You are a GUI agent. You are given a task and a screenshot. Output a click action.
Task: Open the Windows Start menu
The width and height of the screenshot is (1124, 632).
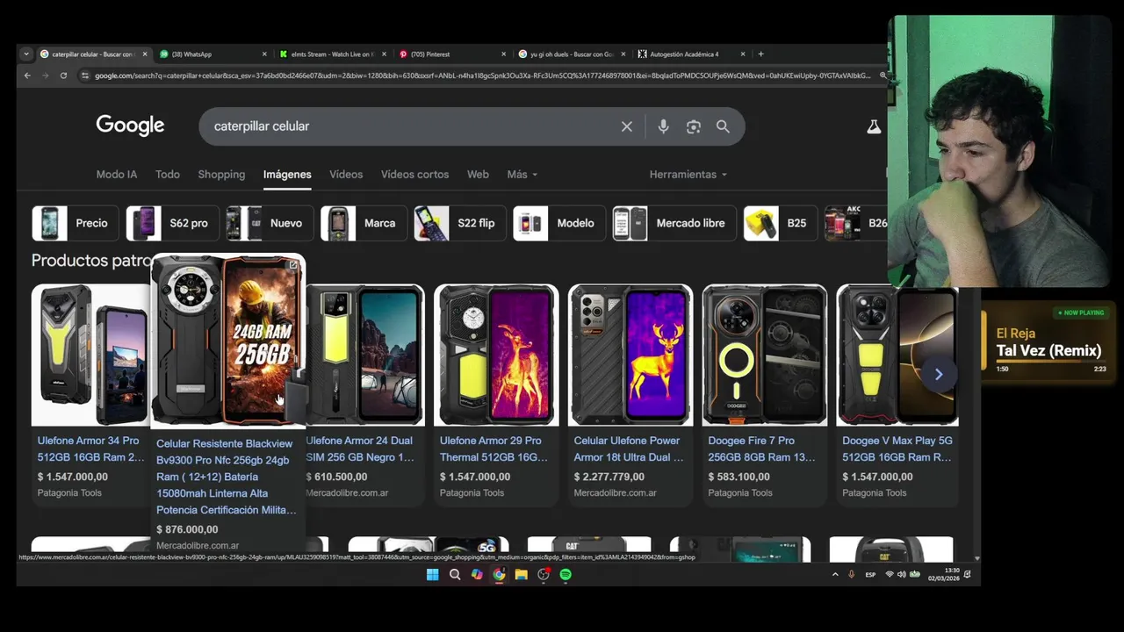(432, 575)
